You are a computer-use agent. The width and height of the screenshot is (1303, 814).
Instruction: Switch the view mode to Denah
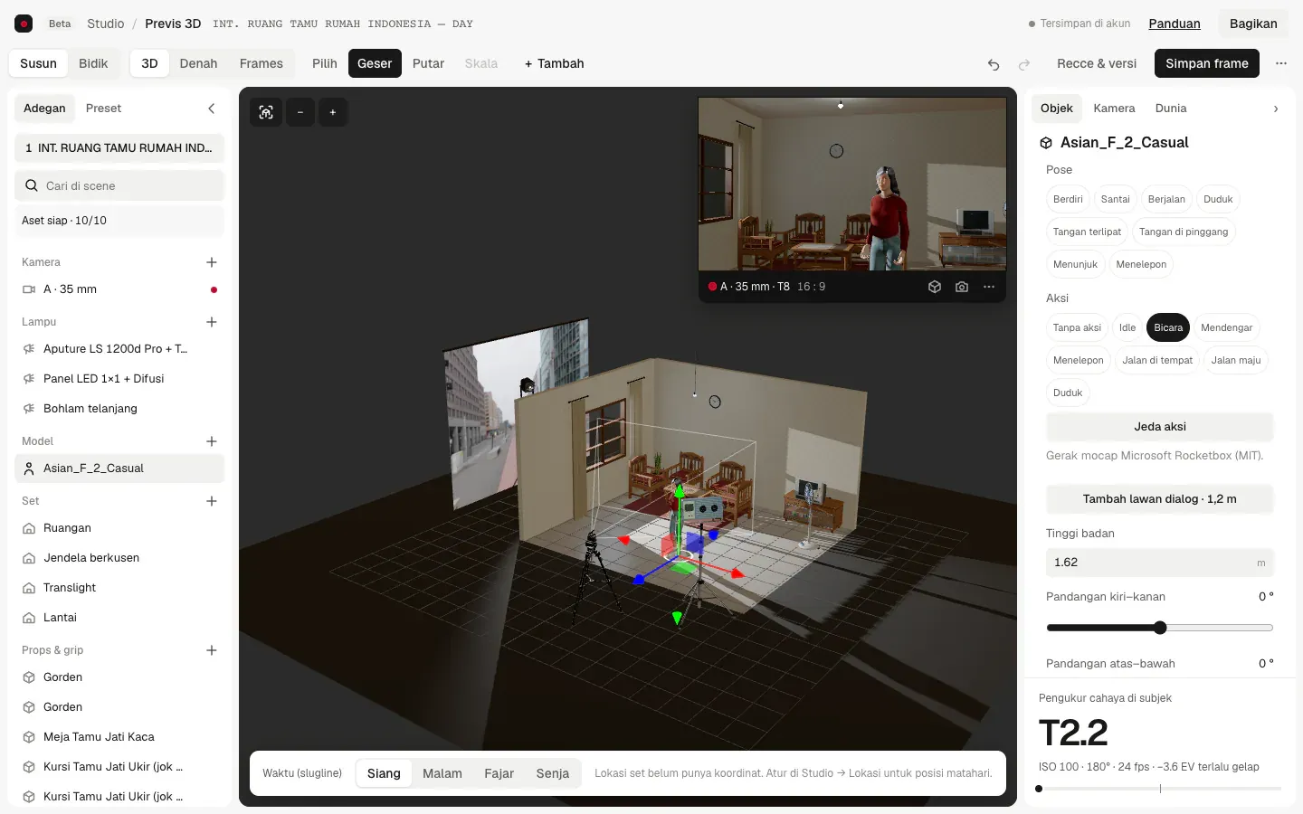tap(198, 63)
